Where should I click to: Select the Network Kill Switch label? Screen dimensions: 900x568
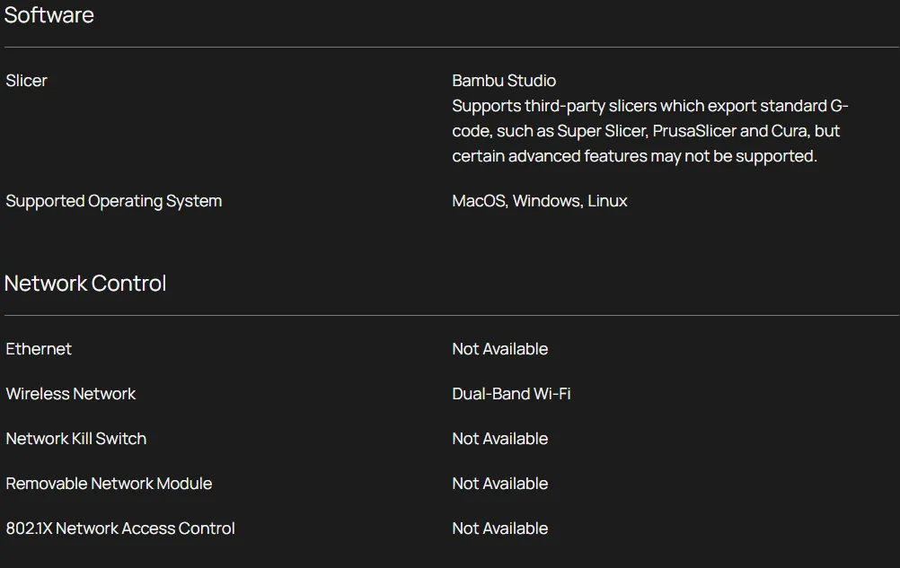click(76, 439)
